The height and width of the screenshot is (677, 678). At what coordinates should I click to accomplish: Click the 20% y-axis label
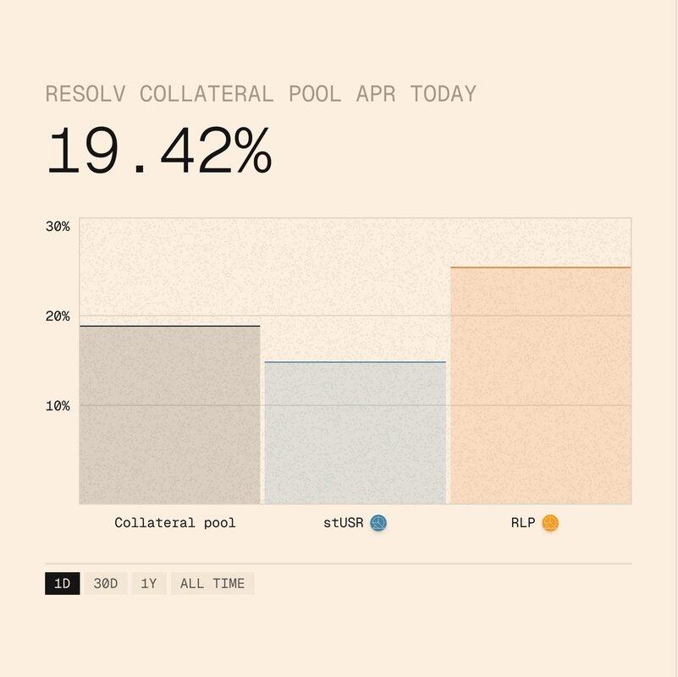coord(58,316)
